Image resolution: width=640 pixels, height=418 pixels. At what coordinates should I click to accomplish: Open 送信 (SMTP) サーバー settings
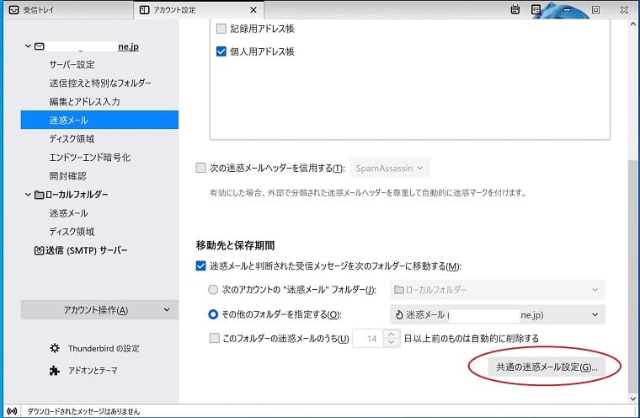click(86, 250)
